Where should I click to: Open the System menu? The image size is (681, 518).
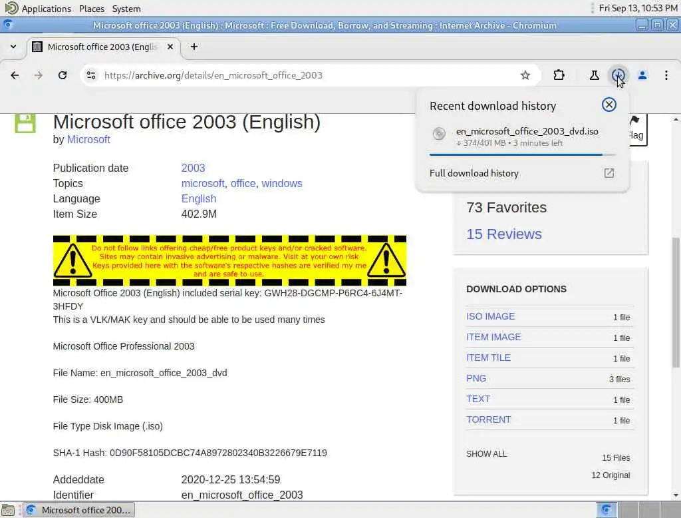tap(126, 9)
